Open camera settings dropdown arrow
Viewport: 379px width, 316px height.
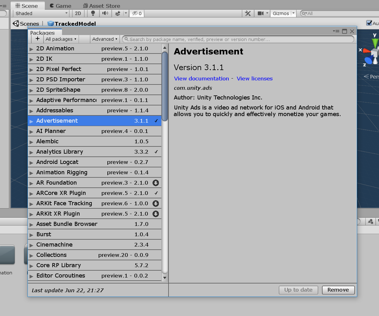[x=267, y=13]
